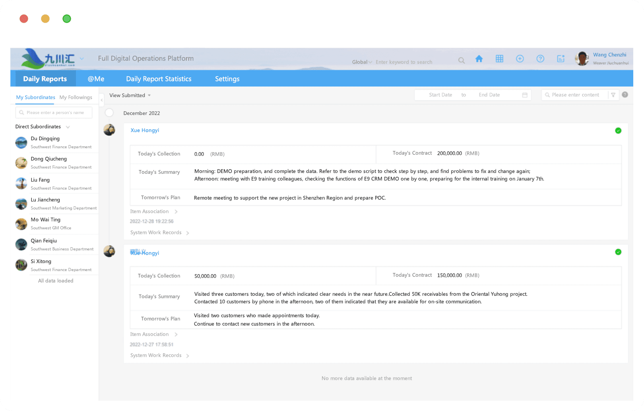Image resolution: width=644 pixels, height=411 pixels.
Task: Select subordinate Lu Jiancheng
Action: [x=56, y=204]
